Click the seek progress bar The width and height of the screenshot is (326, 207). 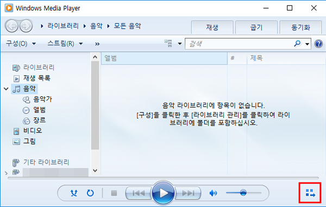pos(163,178)
